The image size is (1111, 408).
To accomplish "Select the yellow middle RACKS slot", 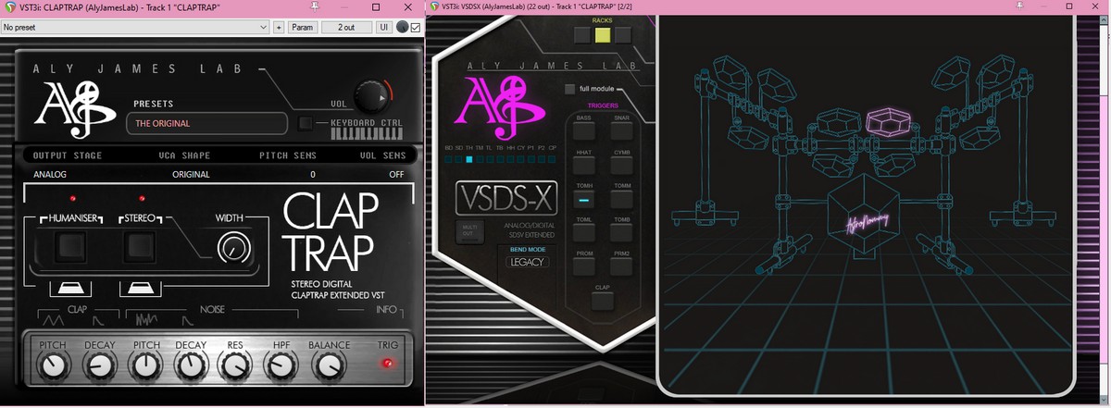I will pyautogui.click(x=602, y=36).
